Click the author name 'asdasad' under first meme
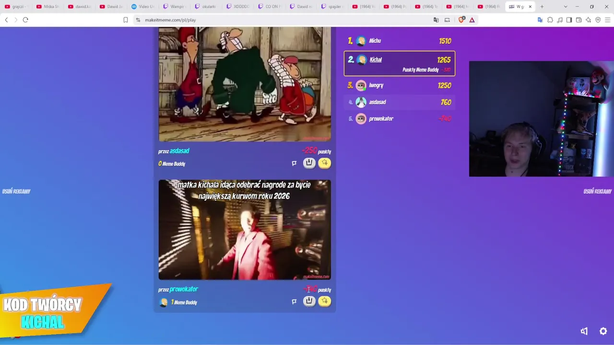Screen dimensions: 614x345 tap(179, 151)
